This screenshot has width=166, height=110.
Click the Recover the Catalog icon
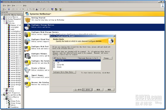pos(27,84)
